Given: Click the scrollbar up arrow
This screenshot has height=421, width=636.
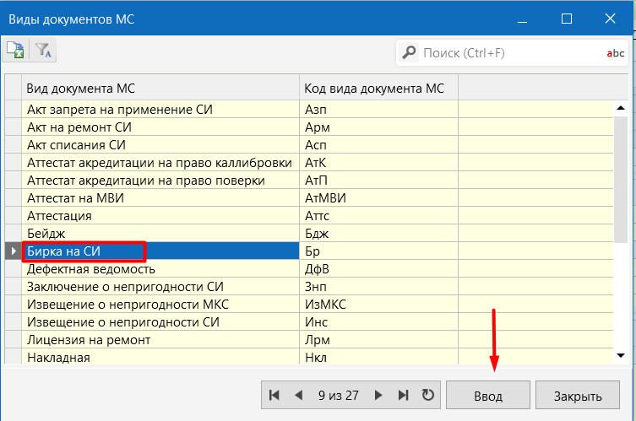Looking at the screenshot, I should coord(621,108).
